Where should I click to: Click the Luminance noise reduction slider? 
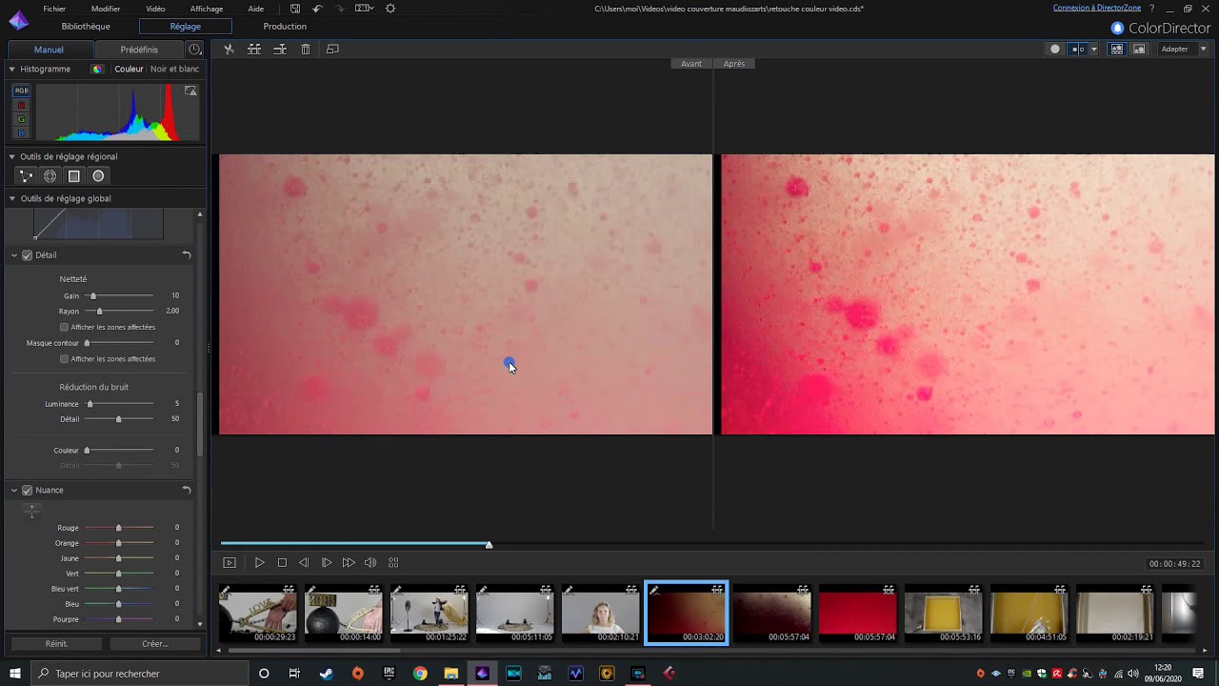[119, 404]
